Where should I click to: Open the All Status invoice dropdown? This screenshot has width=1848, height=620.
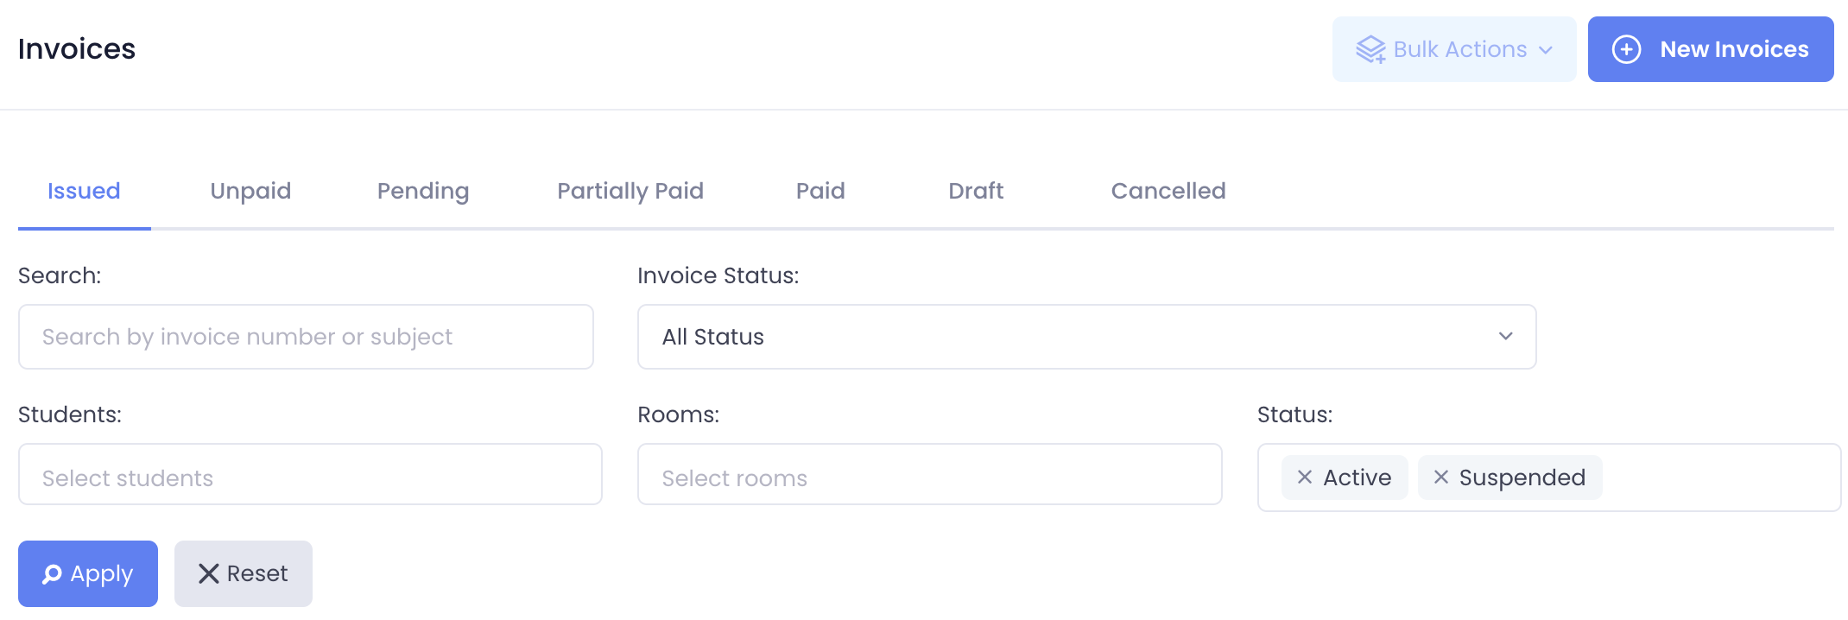[x=1086, y=337]
